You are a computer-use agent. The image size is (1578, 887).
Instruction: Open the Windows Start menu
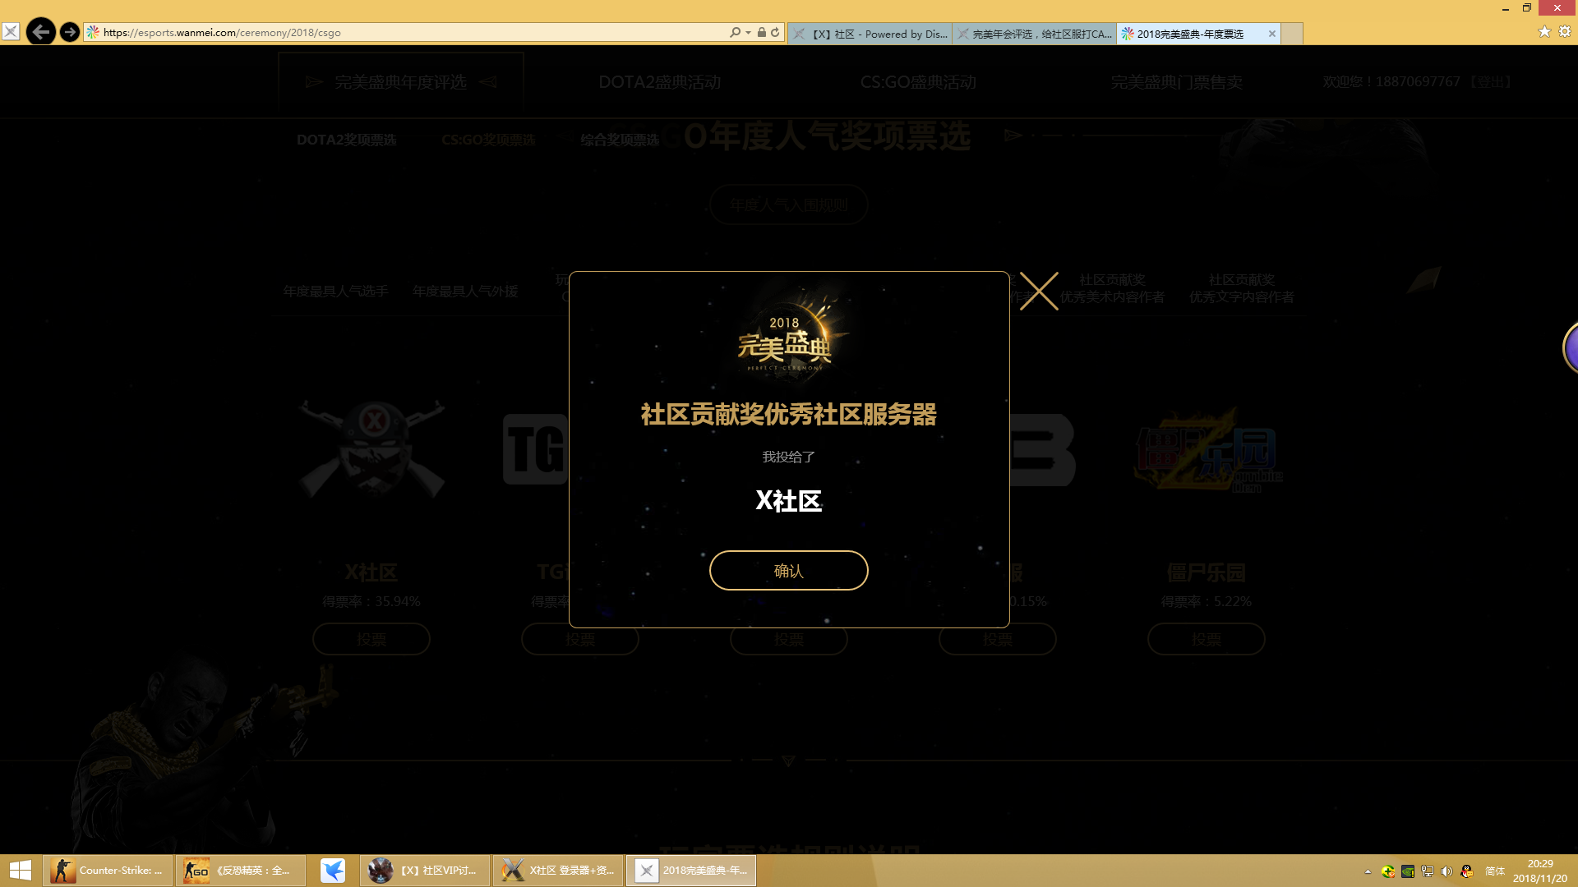20,870
